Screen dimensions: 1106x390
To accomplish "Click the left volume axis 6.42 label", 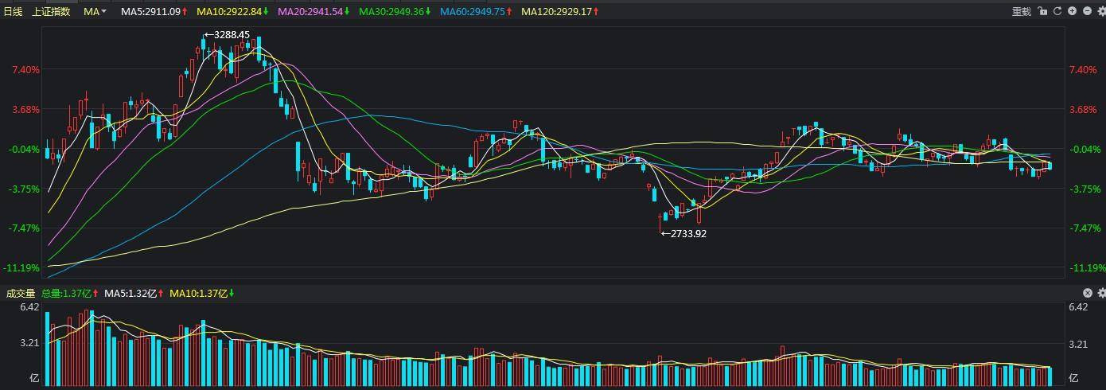I will click(30, 307).
